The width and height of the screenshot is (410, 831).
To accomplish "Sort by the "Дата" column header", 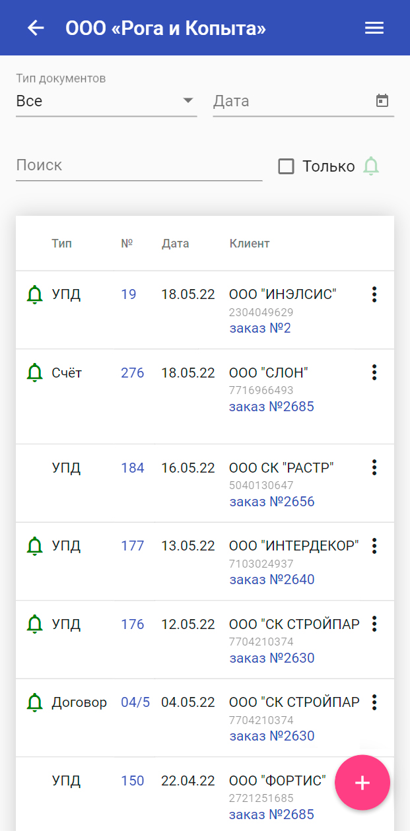I will (175, 244).
